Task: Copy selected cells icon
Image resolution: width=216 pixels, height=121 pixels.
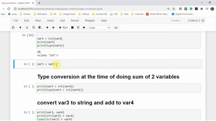Action: tap(34, 28)
